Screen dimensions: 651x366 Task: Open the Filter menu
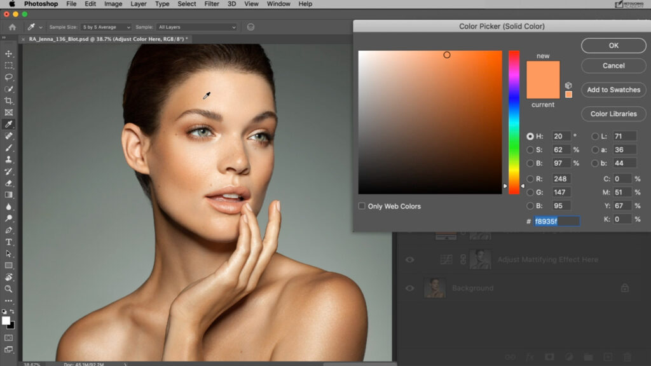click(210, 4)
